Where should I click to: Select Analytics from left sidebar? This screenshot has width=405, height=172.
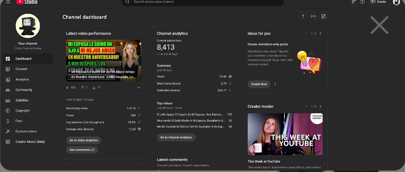[x=22, y=80]
